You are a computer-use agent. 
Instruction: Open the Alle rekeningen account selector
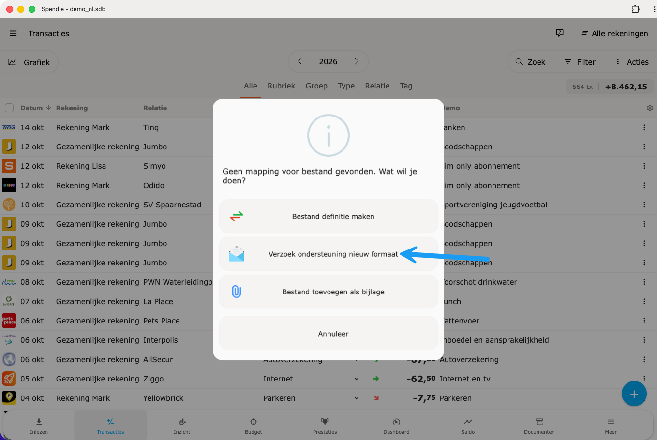point(614,33)
